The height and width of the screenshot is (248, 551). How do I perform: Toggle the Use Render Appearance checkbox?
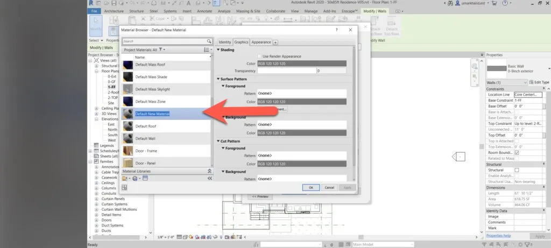pos(259,56)
